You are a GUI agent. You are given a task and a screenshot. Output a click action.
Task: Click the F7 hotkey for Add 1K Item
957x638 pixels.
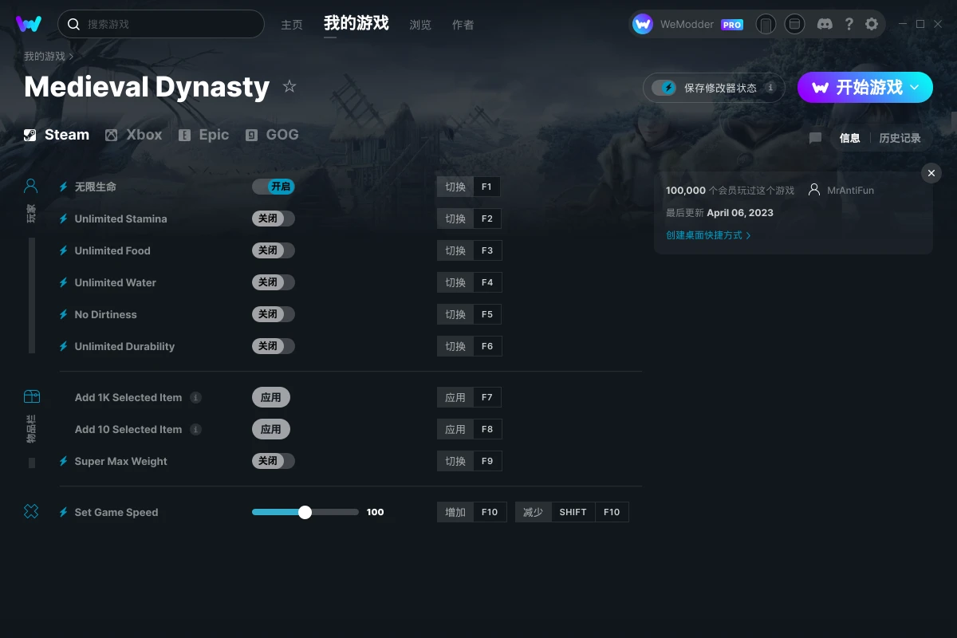click(469, 397)
